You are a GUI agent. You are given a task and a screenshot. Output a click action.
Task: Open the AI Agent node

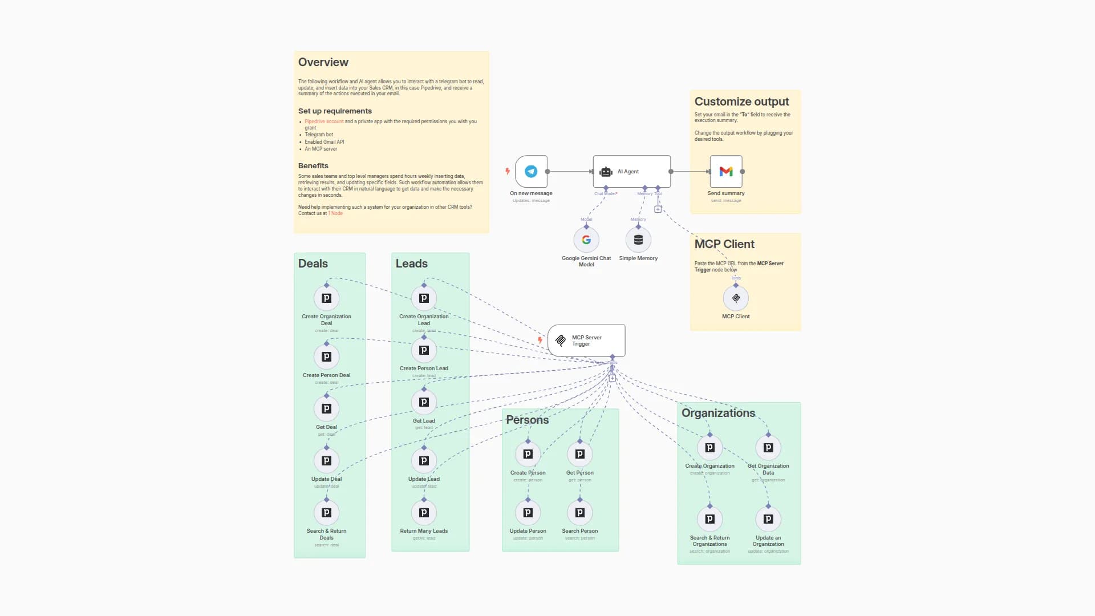click(x=631, y=171)
